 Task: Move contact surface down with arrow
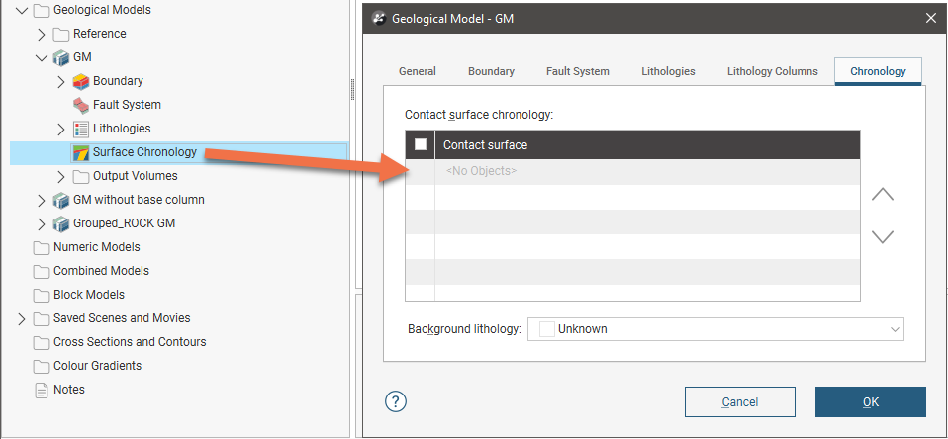click(882, 236)
